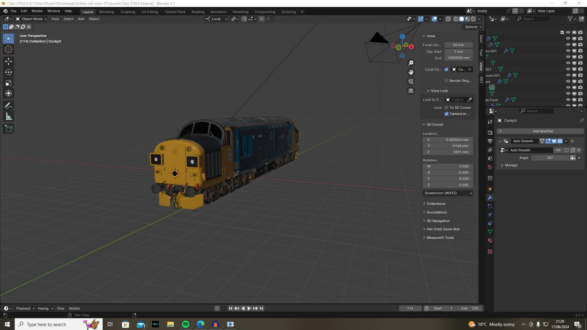Open the viewport Select menu button
Screen dimensions: 587x330
coord(68,19)
